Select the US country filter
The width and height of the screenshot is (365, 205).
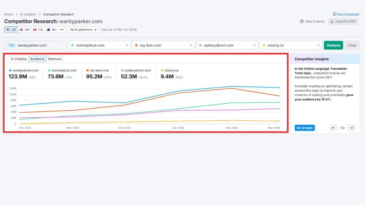pos(11,30)
